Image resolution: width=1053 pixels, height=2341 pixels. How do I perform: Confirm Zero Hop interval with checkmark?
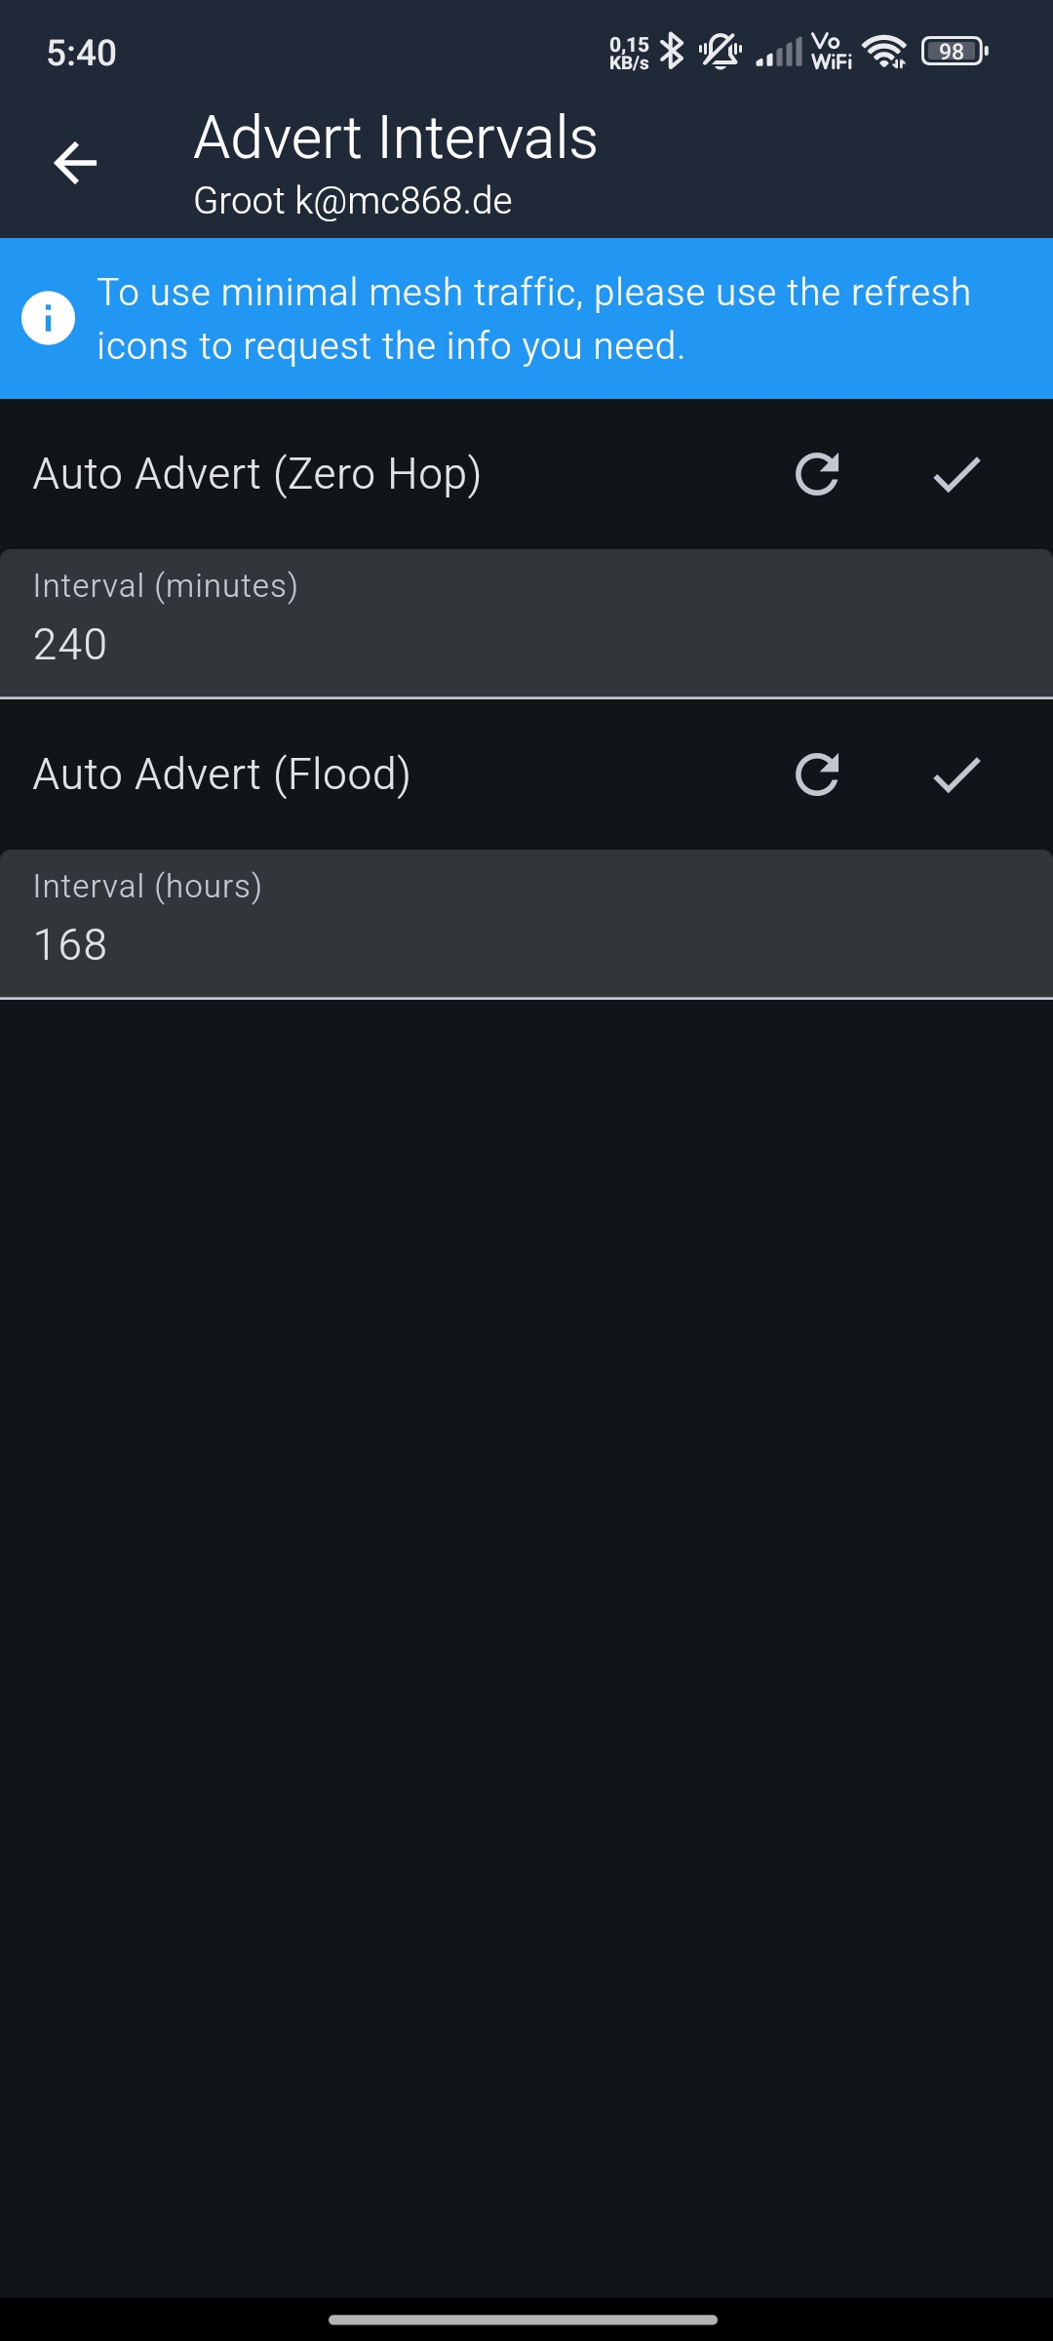(x=956, y=475)
